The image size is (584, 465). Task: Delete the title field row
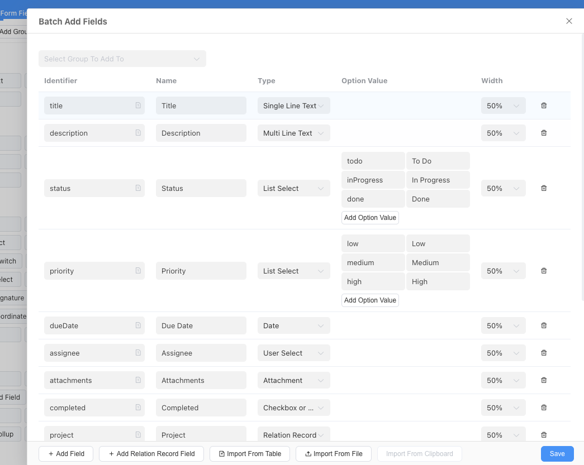pyautogui.click(x=544, y=106)
